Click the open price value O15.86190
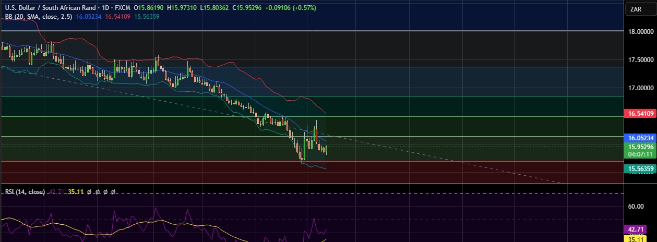This screenshot has width=657, height=242. (150, 8)
